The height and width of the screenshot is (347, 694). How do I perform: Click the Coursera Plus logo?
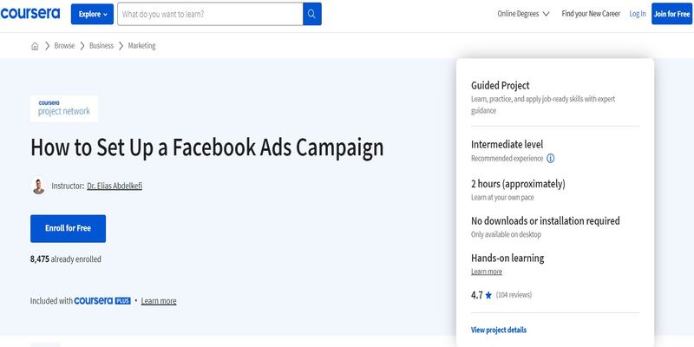point(102,301)
